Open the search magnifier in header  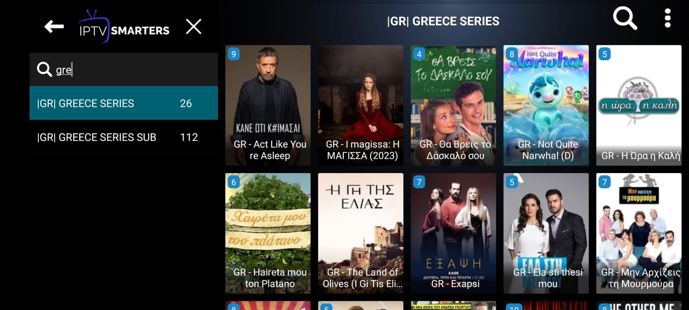pos(625,19)
